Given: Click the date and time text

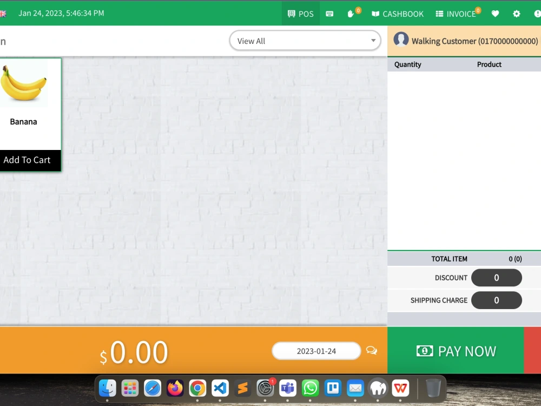Looking at the screenshot, I should 61,13.
